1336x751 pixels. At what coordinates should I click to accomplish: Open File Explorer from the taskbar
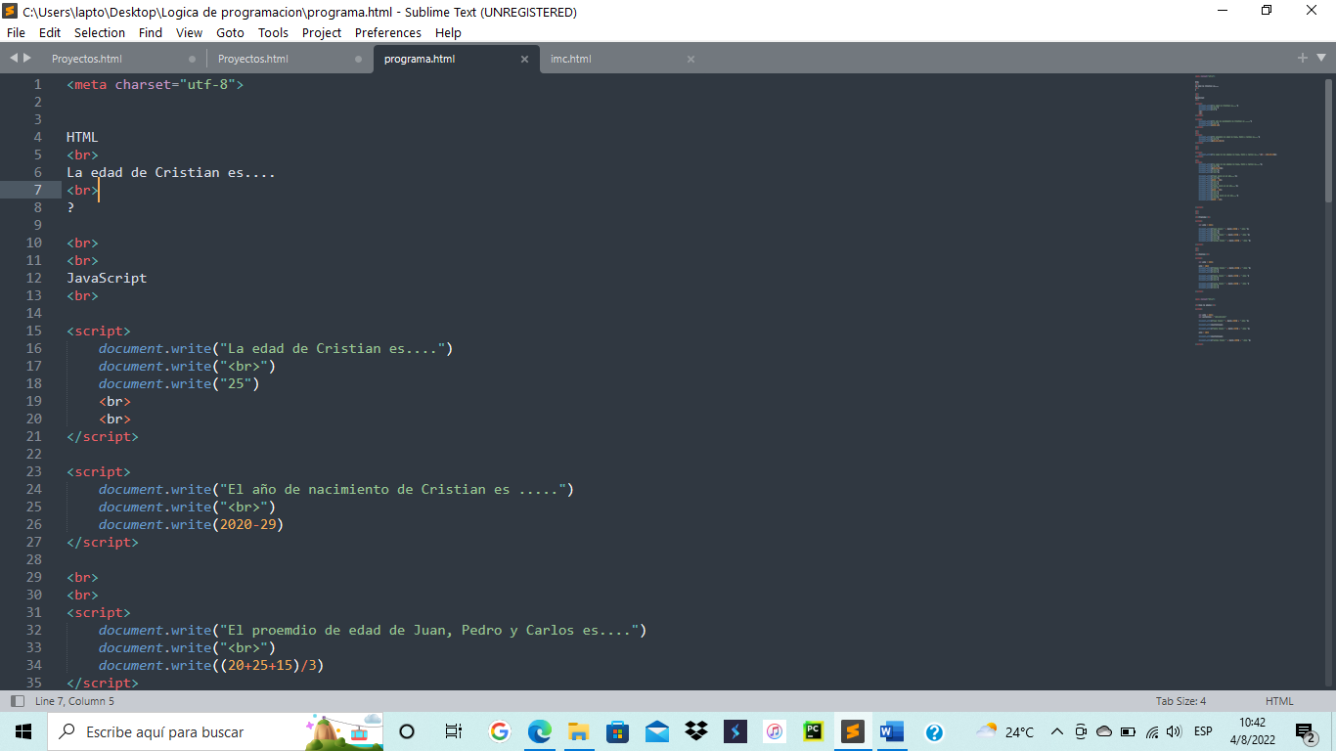point(578,731)
